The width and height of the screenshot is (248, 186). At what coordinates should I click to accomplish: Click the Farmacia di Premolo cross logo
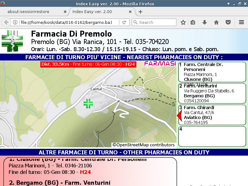12,41
